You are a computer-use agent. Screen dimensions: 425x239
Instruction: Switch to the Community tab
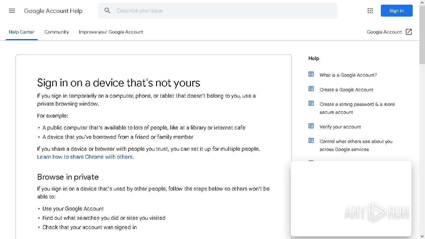coord(57,32)
